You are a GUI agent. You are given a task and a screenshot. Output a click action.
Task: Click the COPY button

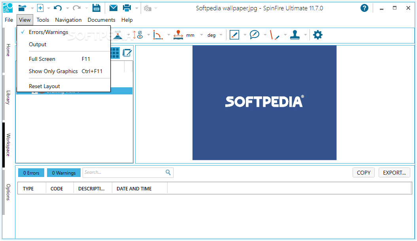pos(364,173)
